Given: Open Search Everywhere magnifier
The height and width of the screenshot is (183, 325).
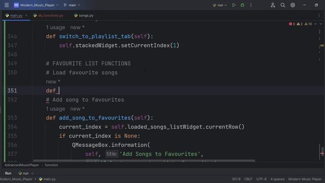Looking at the screenshot, I should tap(283, 5).
